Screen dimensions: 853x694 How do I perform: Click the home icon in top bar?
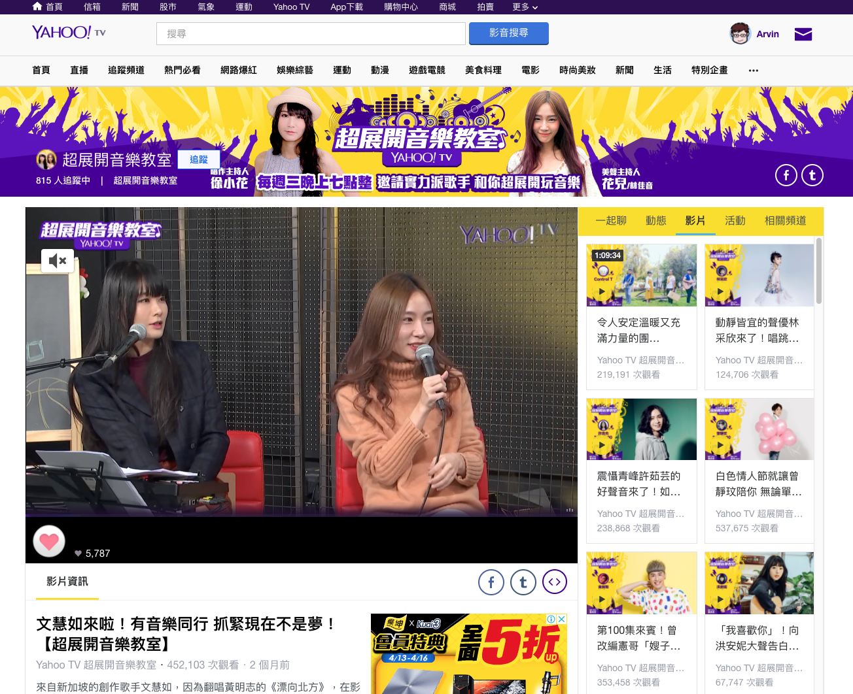point(37,7)
